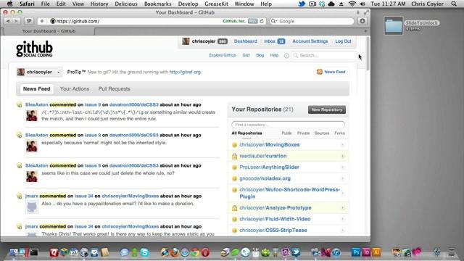Image resolution: width=464 pixels, height=261 pixels.
Task: Open Terminal from the dock
Action: pyautogui.click(x=33, y=252)
